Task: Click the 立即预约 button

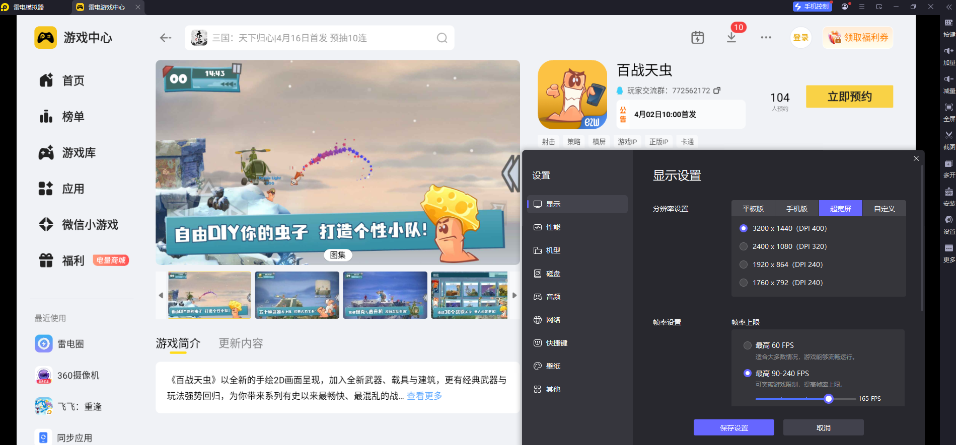Action: [850, 97]
